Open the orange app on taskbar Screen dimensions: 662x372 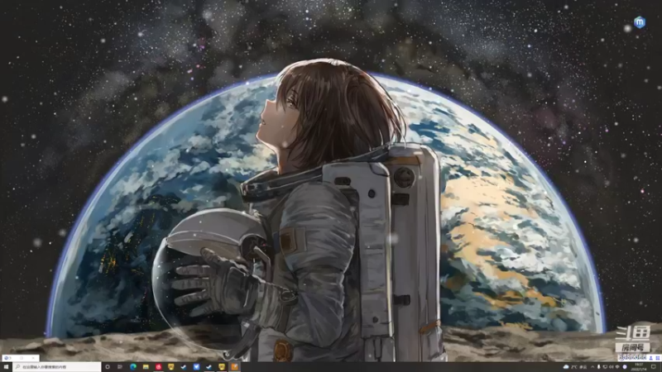click(234, 366)
